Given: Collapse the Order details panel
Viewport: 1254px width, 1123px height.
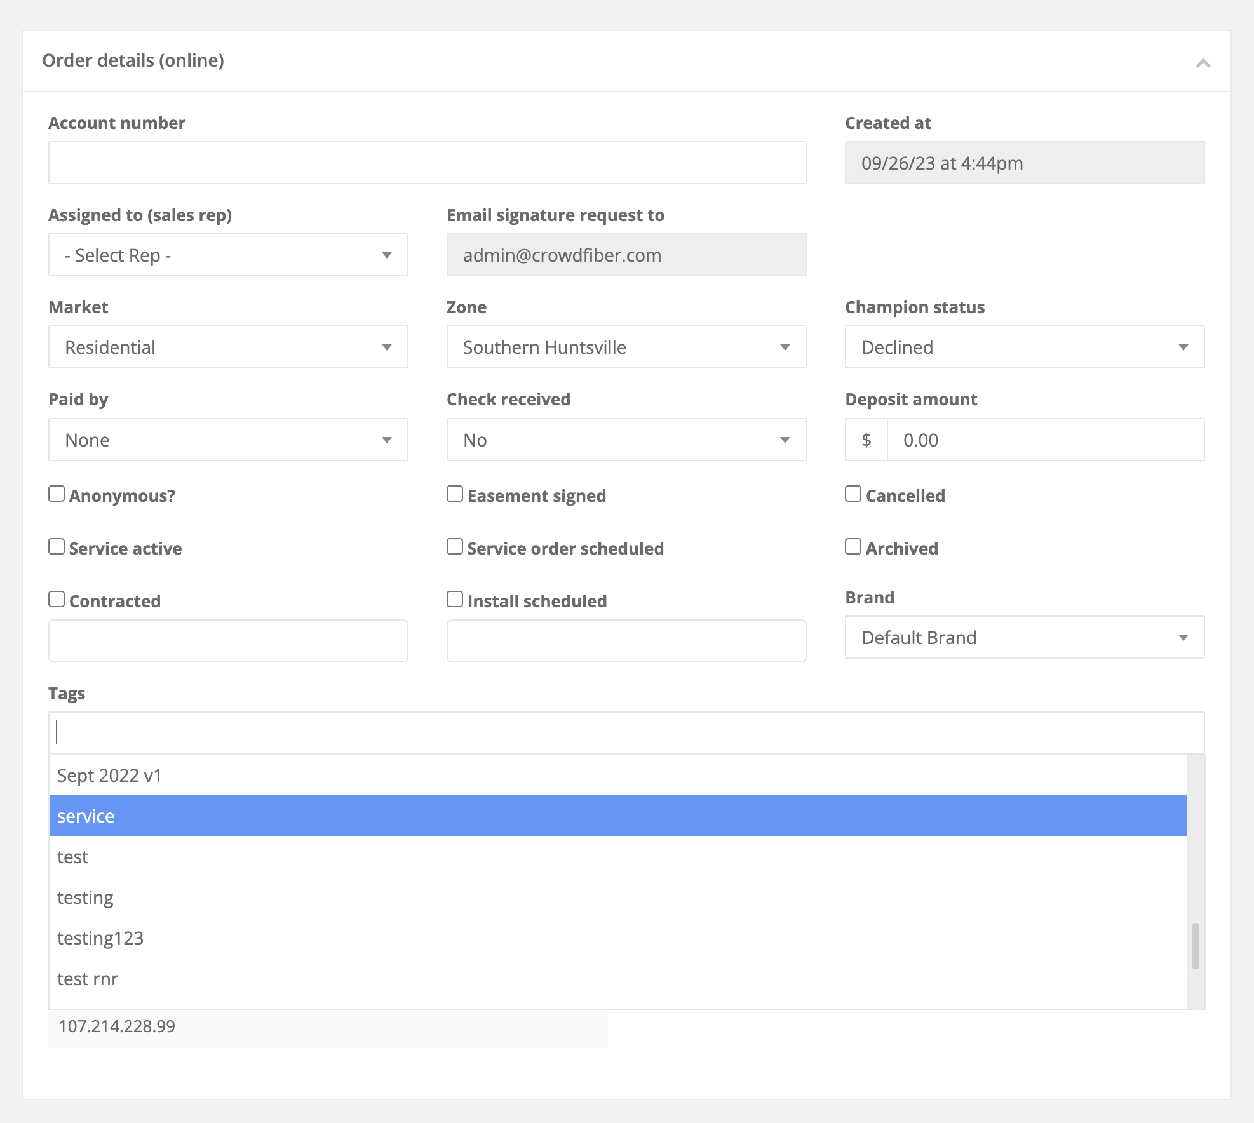Looking at the screenshot, I should (x=1204, y=64).
